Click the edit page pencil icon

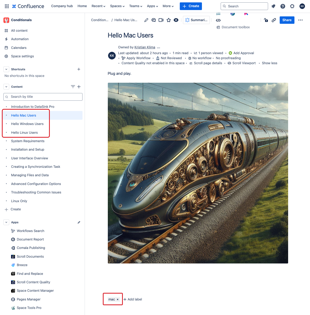146,20
